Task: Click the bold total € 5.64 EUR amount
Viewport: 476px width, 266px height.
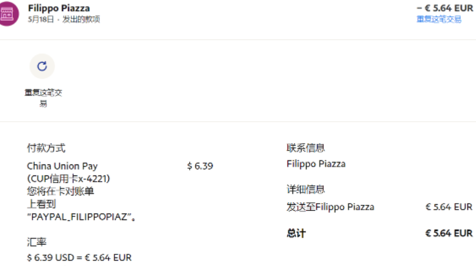Action: pos(448,233)
